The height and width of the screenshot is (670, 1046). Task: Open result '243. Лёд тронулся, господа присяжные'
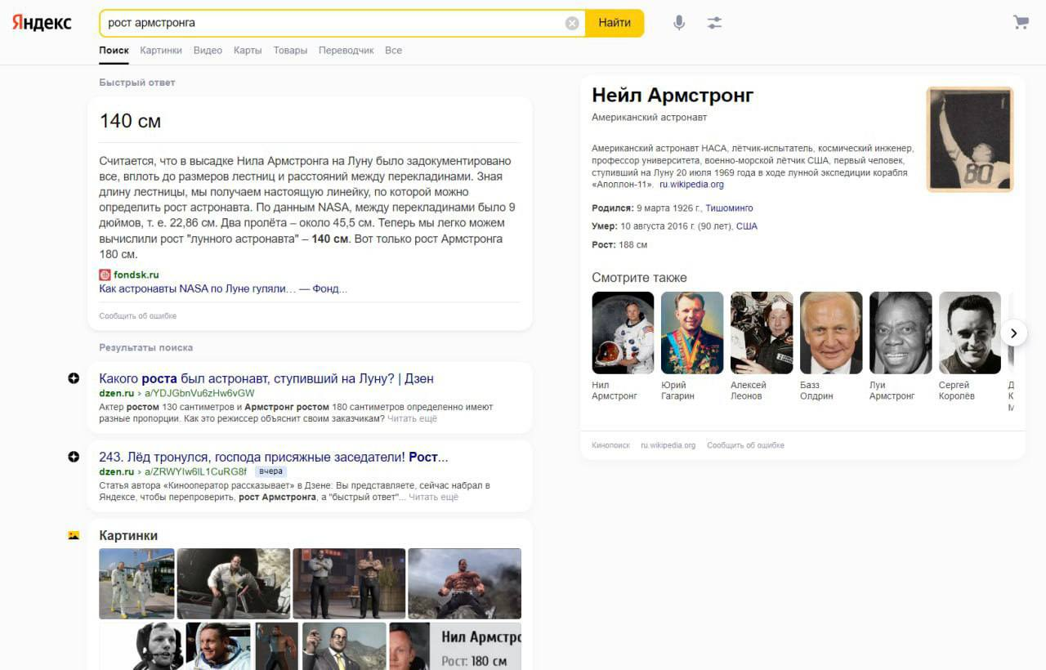click(x=274, y=457)
